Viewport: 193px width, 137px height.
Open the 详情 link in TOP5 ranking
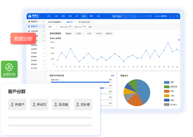pos(112,76)
